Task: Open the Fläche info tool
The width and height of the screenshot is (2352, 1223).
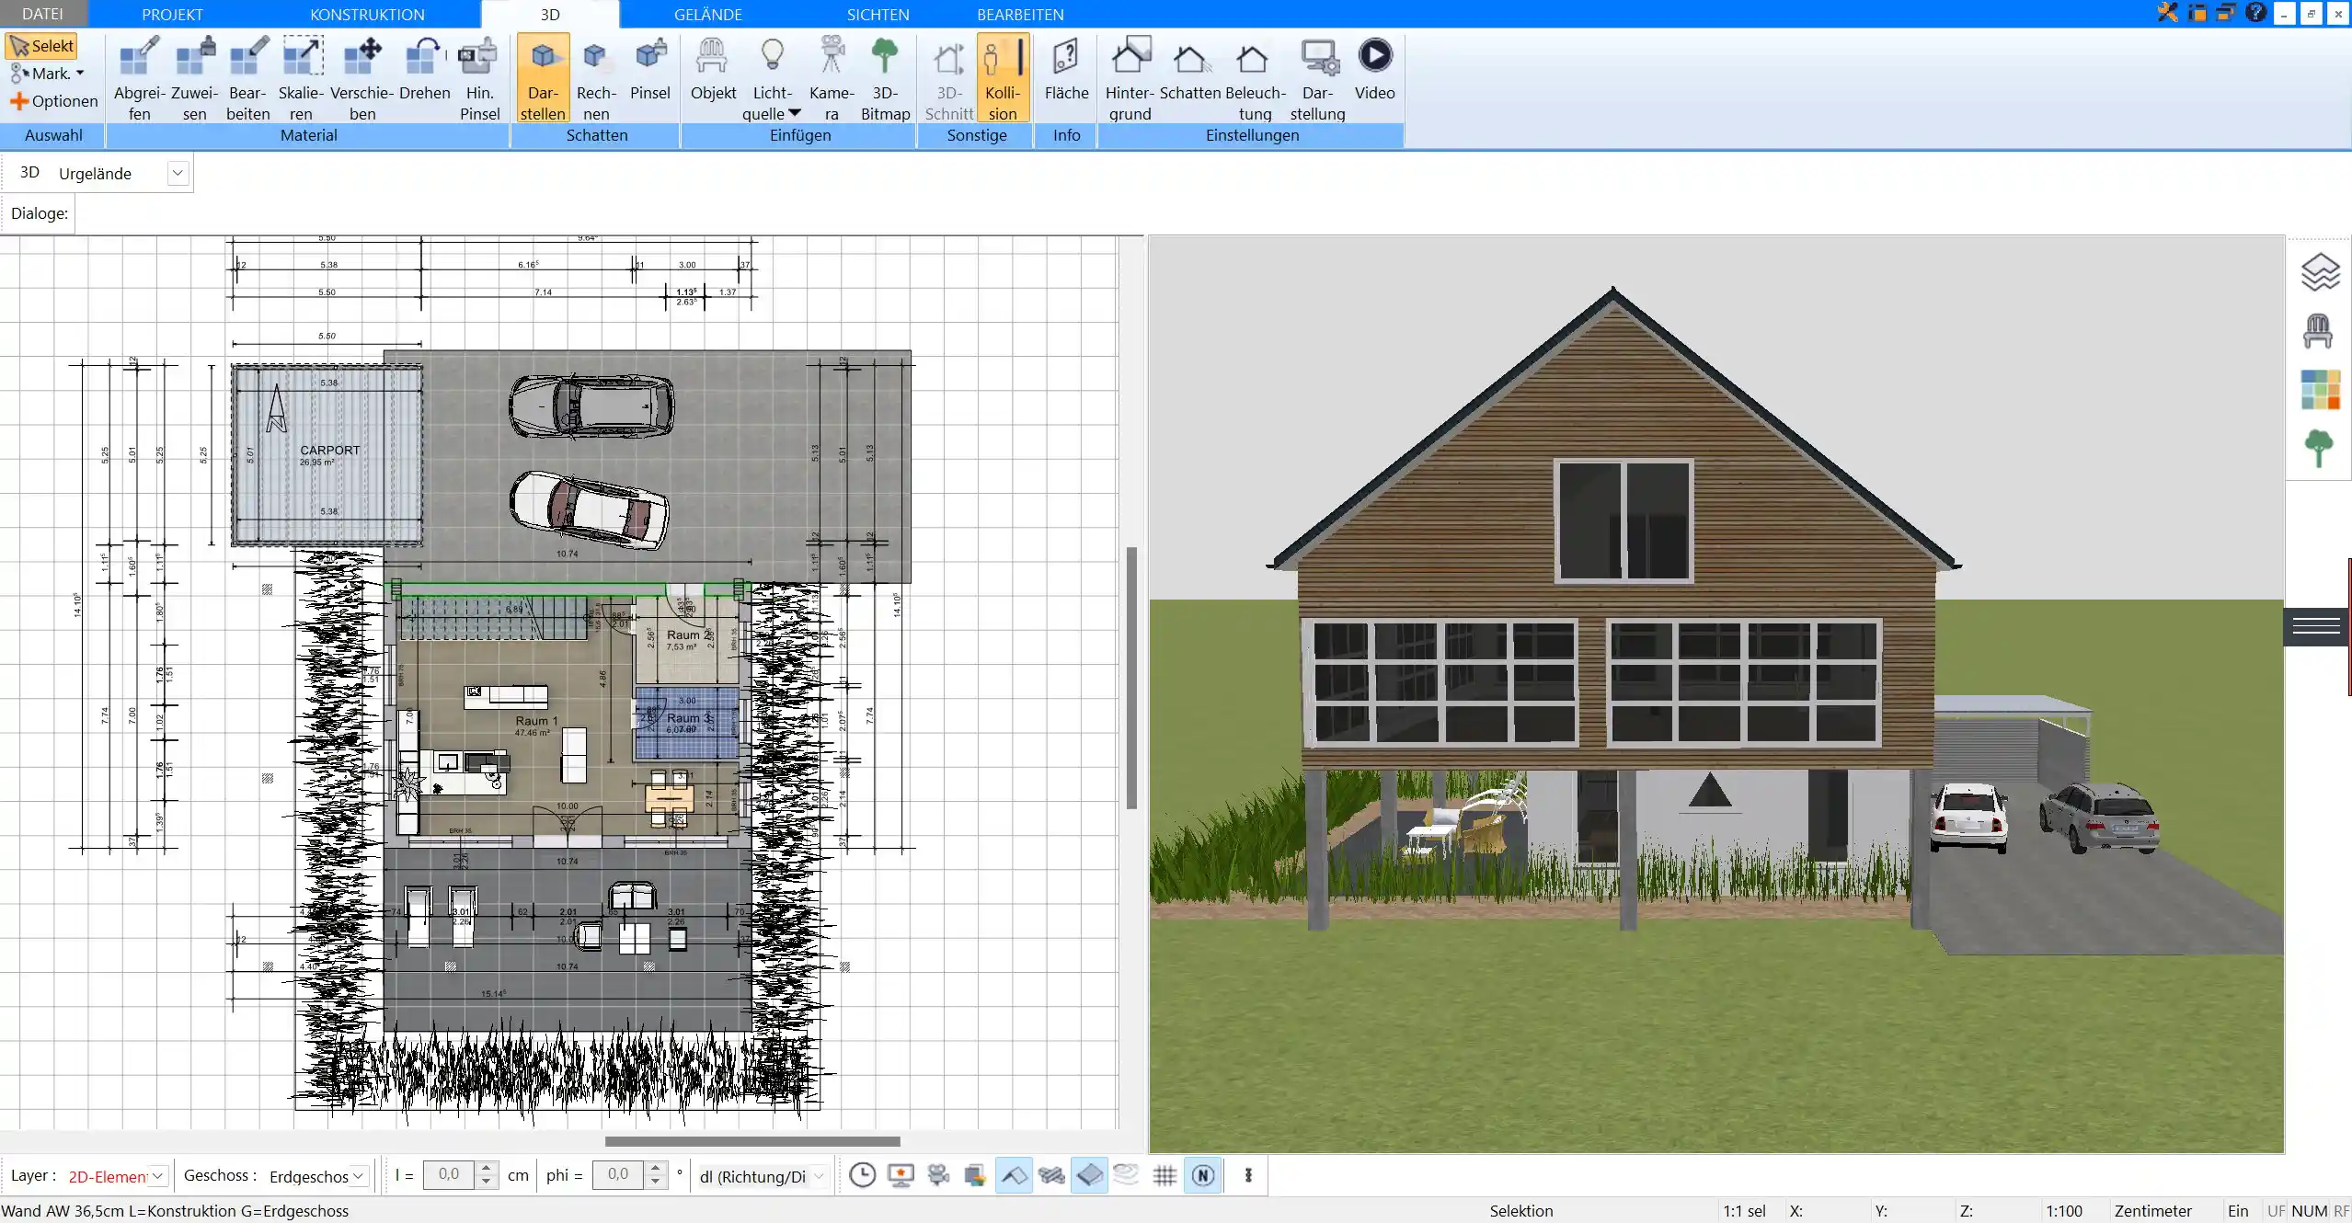Action: pyautogui.click(x=1066, y=70)
